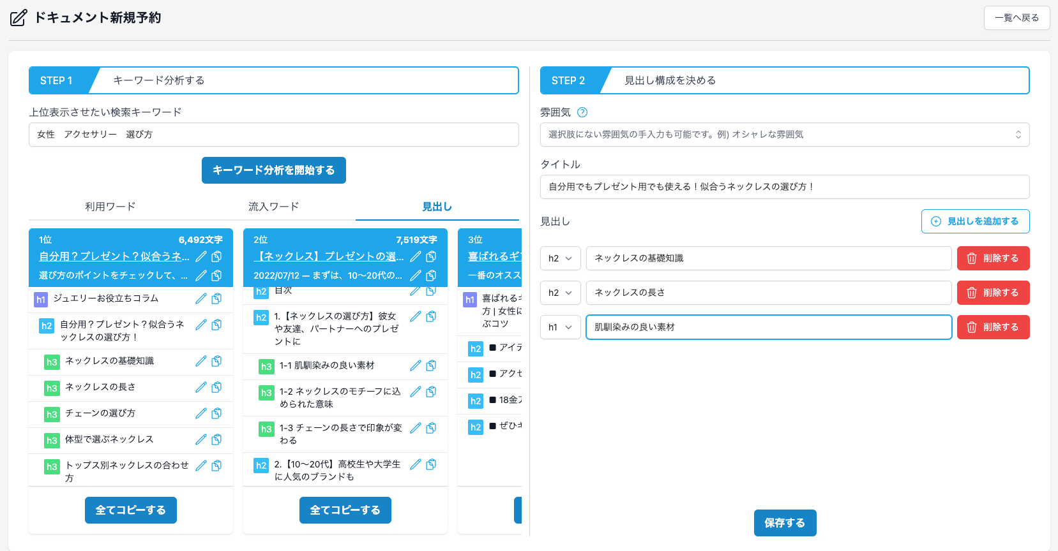Edit 1-2 ネックレスのモチーフに込められた意味 heading
This screenshot has width=1058, height=551.
pyautogui.click(x=416, y=392)
